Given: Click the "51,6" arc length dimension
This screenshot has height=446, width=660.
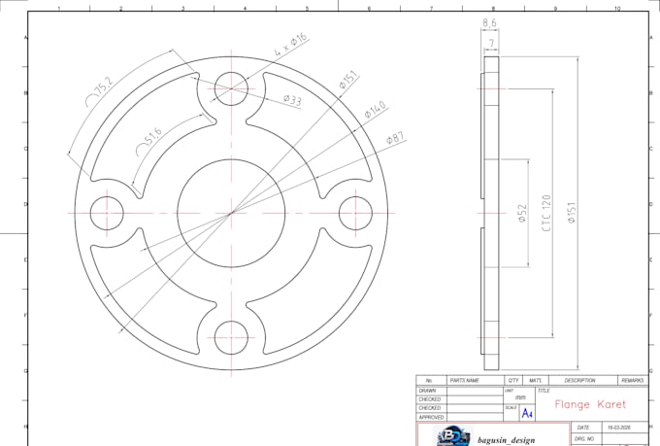Looking at the screenshot, I should [149, 141].
